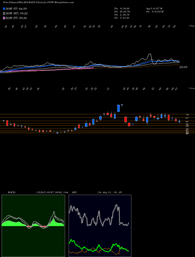Click the 28.69 EMA price label
This screenshot has height=257, width=195.
click(x=183, y=67)
